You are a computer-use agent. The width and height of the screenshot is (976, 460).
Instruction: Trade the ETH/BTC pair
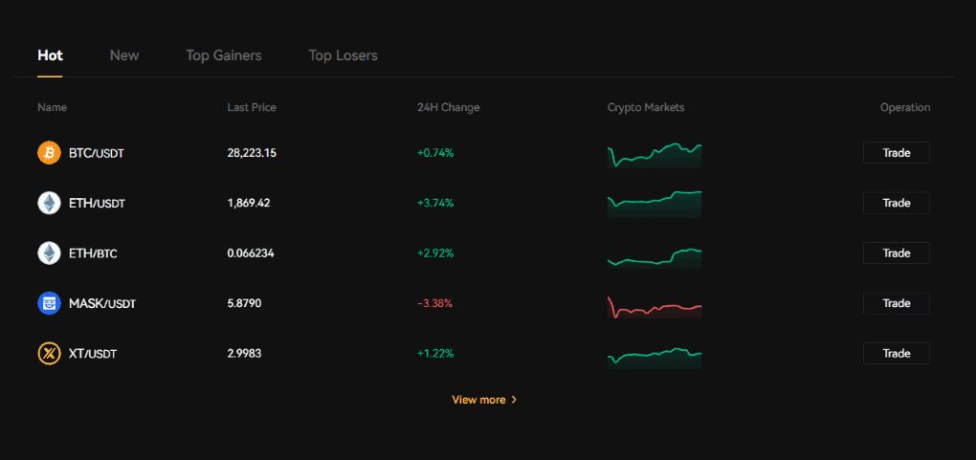897,253
